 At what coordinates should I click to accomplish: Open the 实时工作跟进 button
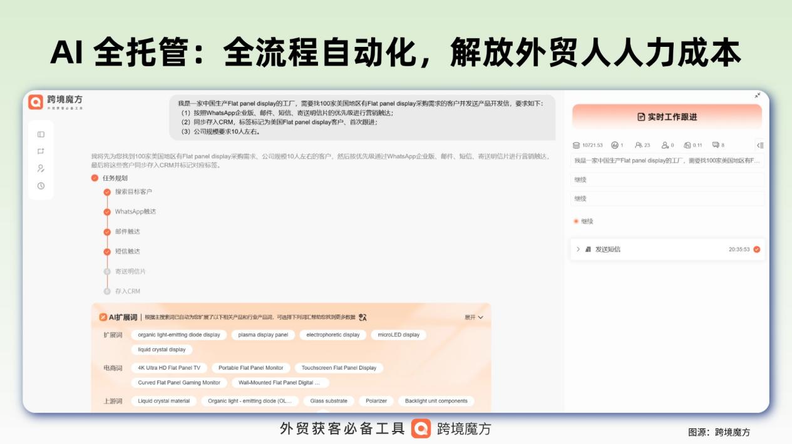(667, 117)
